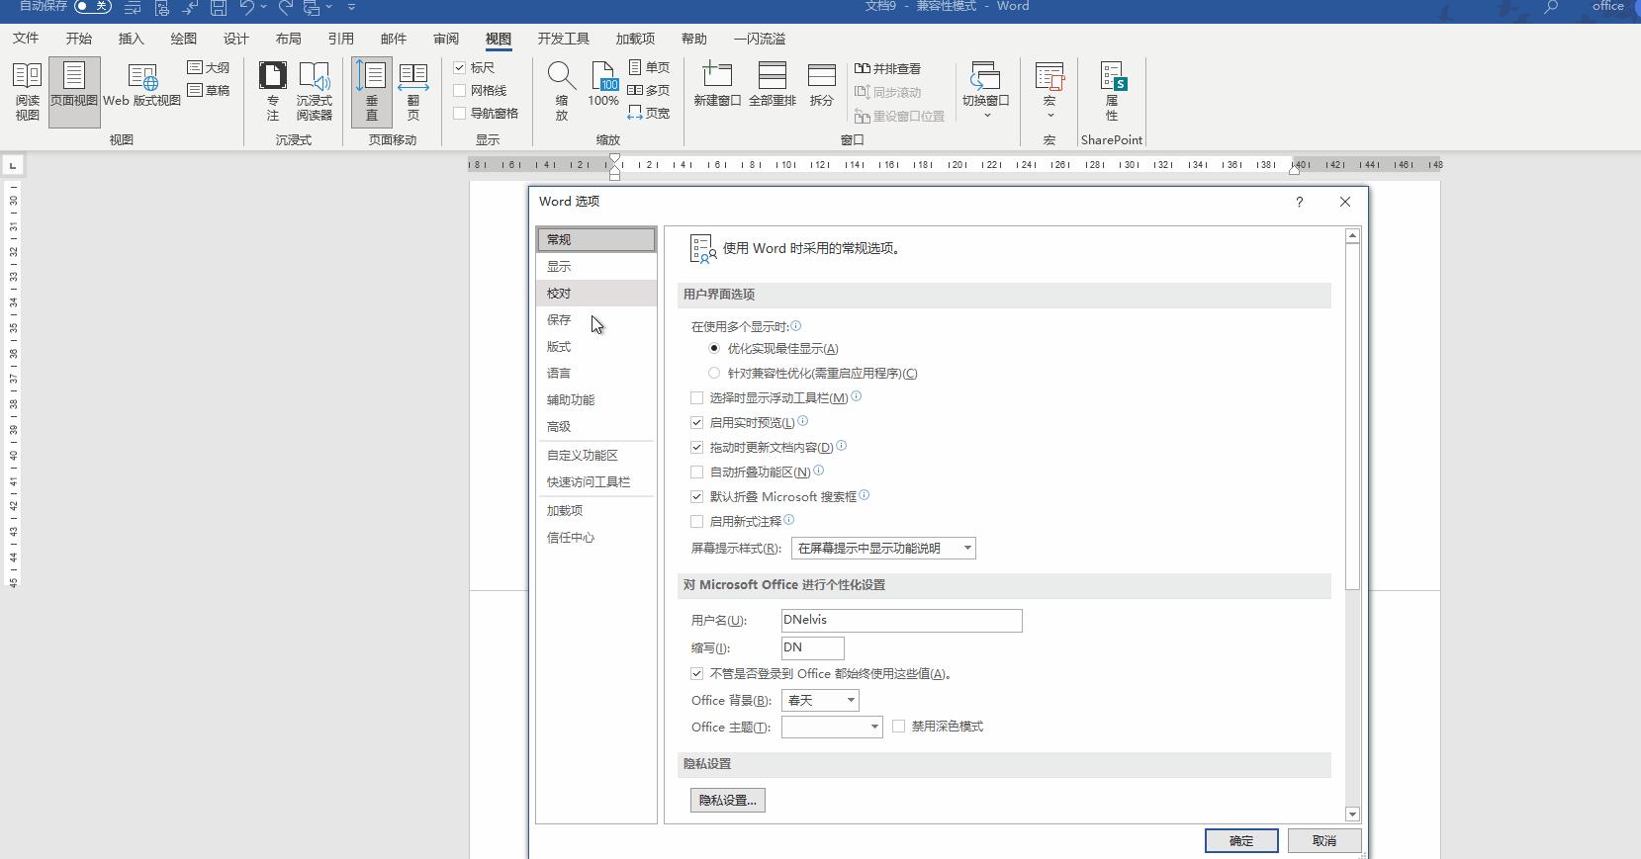
Task: Open the Outline (大纲) view
Action: pyautogui.click(x=209, y=67)
